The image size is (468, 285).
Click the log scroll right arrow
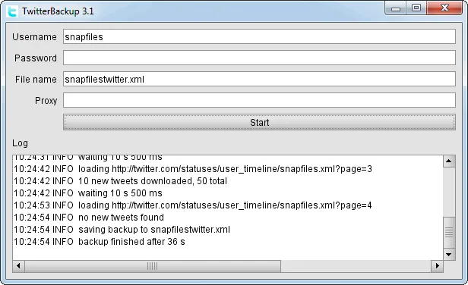click(438, 266)
